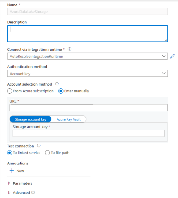Open the Authentication method dropdown
178x198 pixels.
tap(87, 74)
